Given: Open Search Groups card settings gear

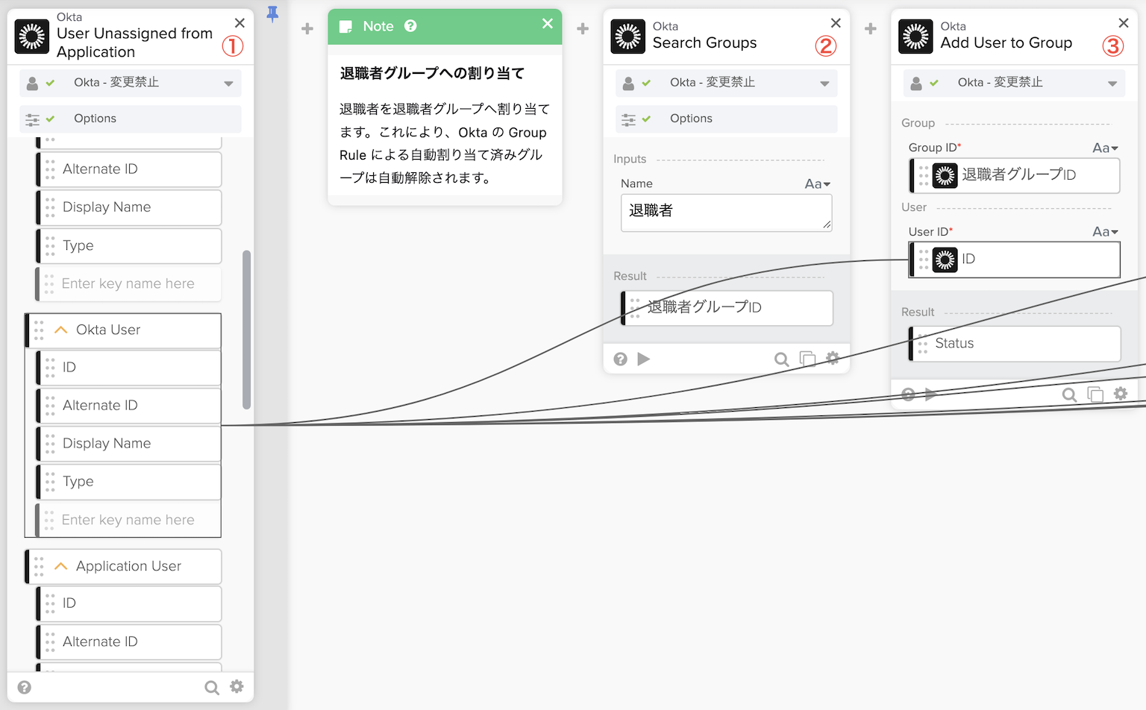Looking at the screenshot, I should 833,359.
